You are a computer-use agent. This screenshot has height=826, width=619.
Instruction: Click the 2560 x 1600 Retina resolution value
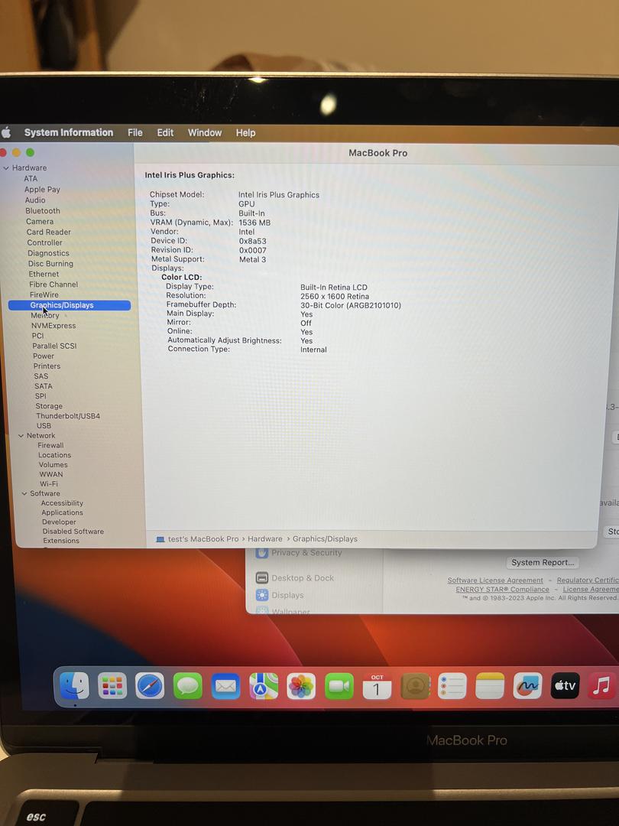pyautogui.click(x=335, y=297)
